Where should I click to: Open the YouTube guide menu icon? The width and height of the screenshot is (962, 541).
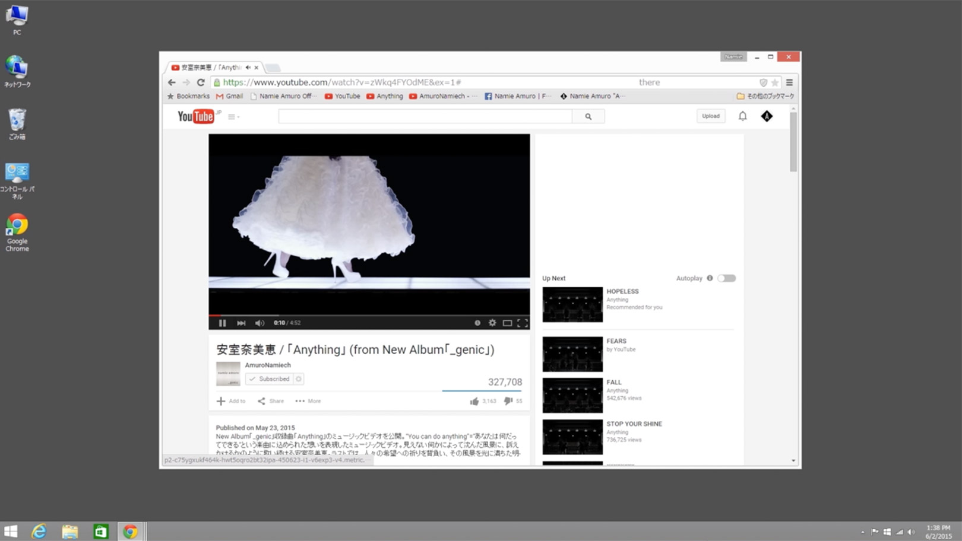click(x=233, y=117)
